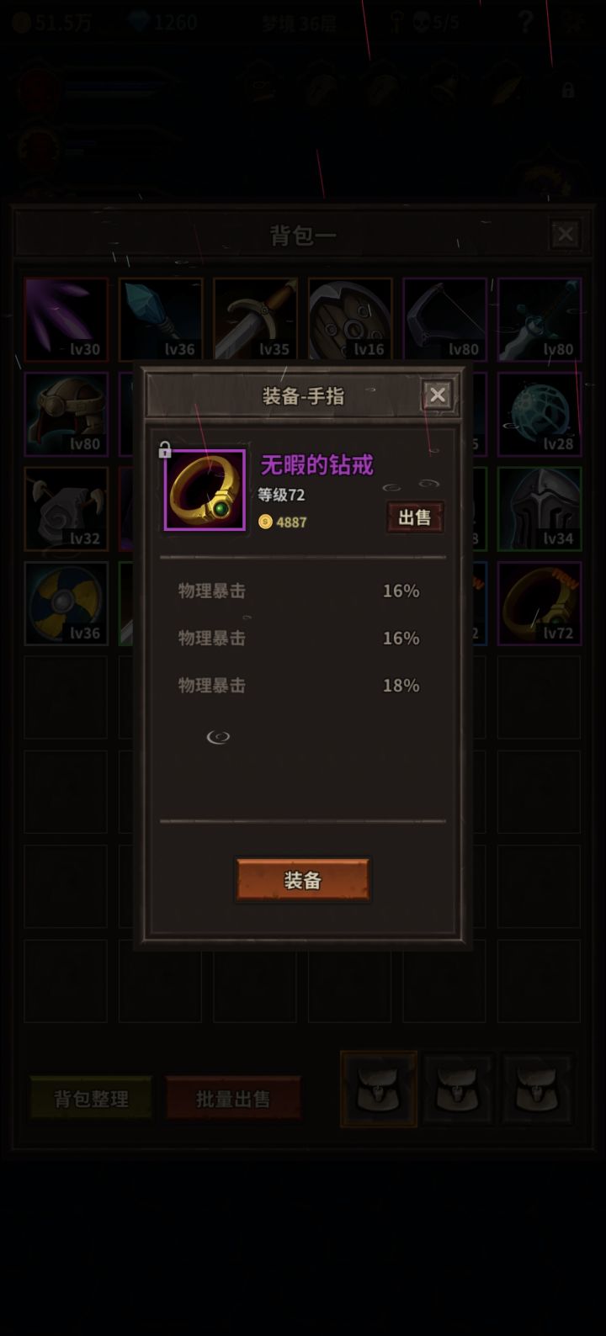Click the 出售 sell button
This screenshot has height=1336, width=606.
(415, 517)
